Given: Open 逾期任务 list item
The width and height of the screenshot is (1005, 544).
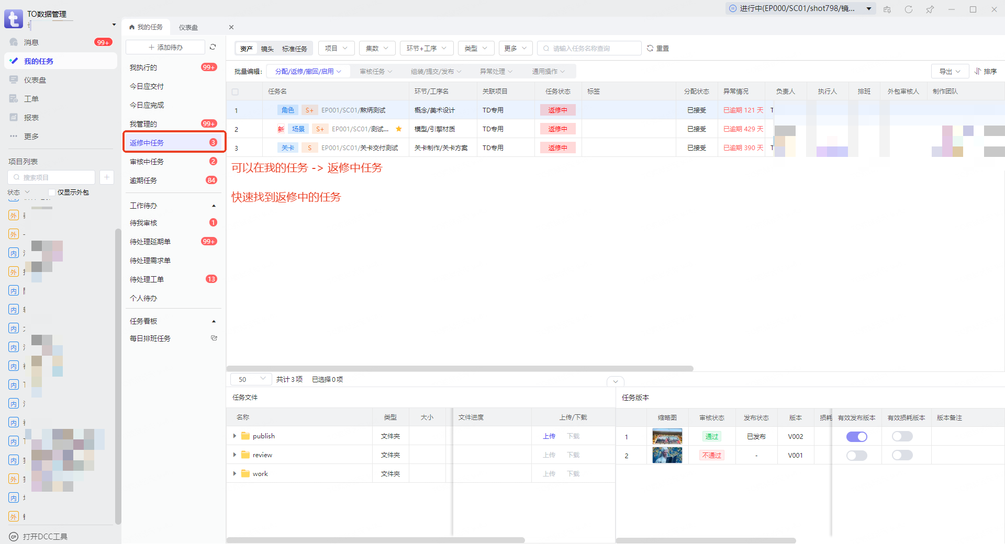Looking at the screenshot, I should (174, 180).
